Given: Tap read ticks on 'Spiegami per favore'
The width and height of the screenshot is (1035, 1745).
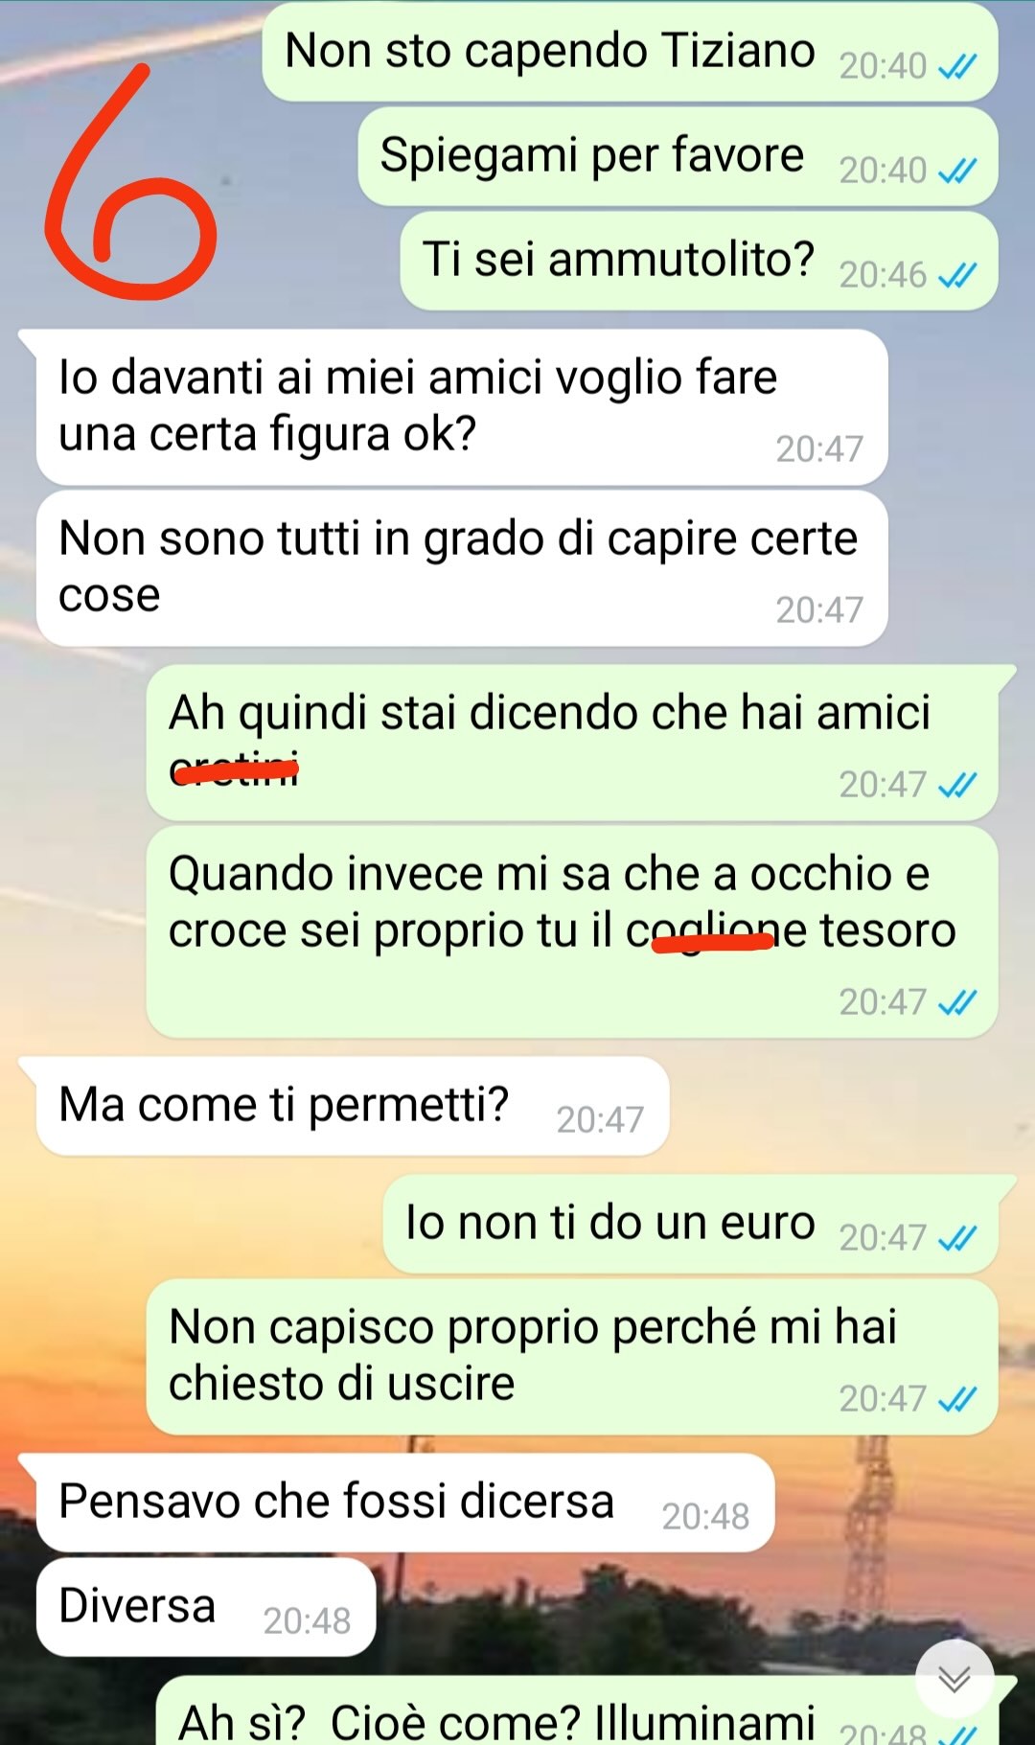Looking at the screenshot, I should pyautogui.click(x=956, y=171).
